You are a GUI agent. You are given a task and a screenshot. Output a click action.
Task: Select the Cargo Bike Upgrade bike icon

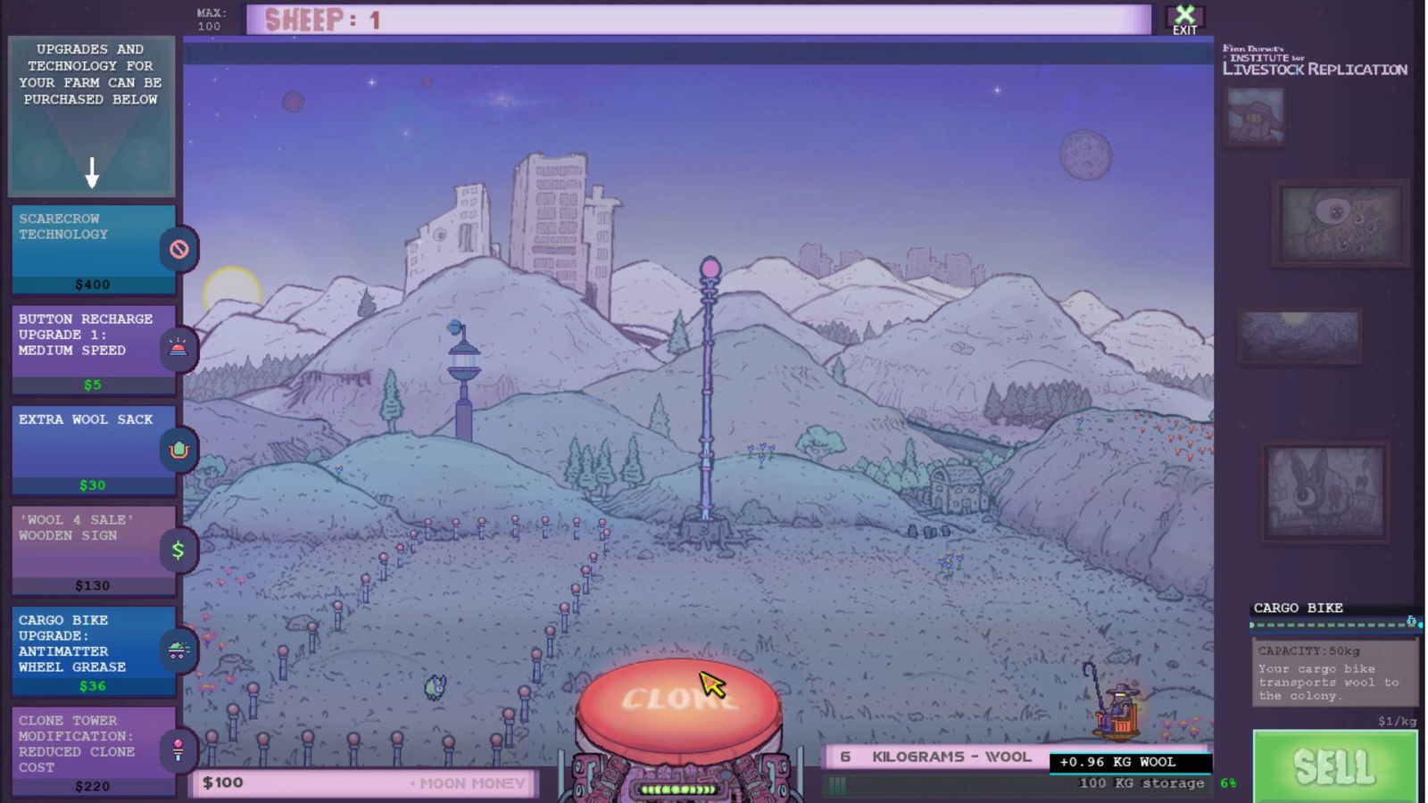(x=178, y=650)
